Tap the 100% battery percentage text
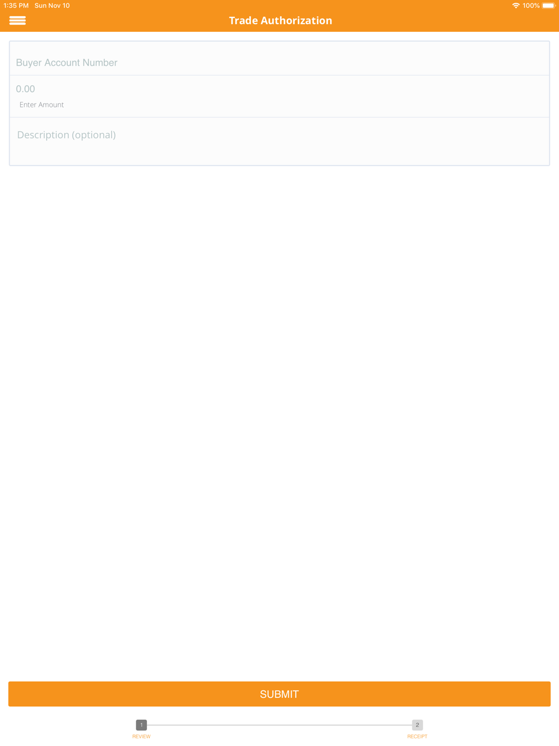This screenshot has height=746, width=559. pos(531,6)
